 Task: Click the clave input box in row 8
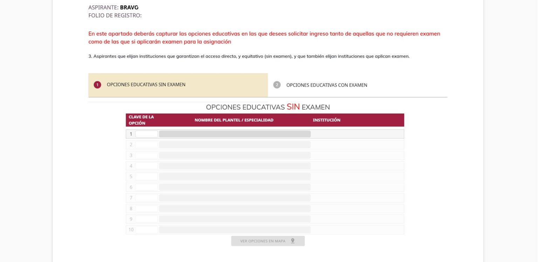click(x=147, y=208)
